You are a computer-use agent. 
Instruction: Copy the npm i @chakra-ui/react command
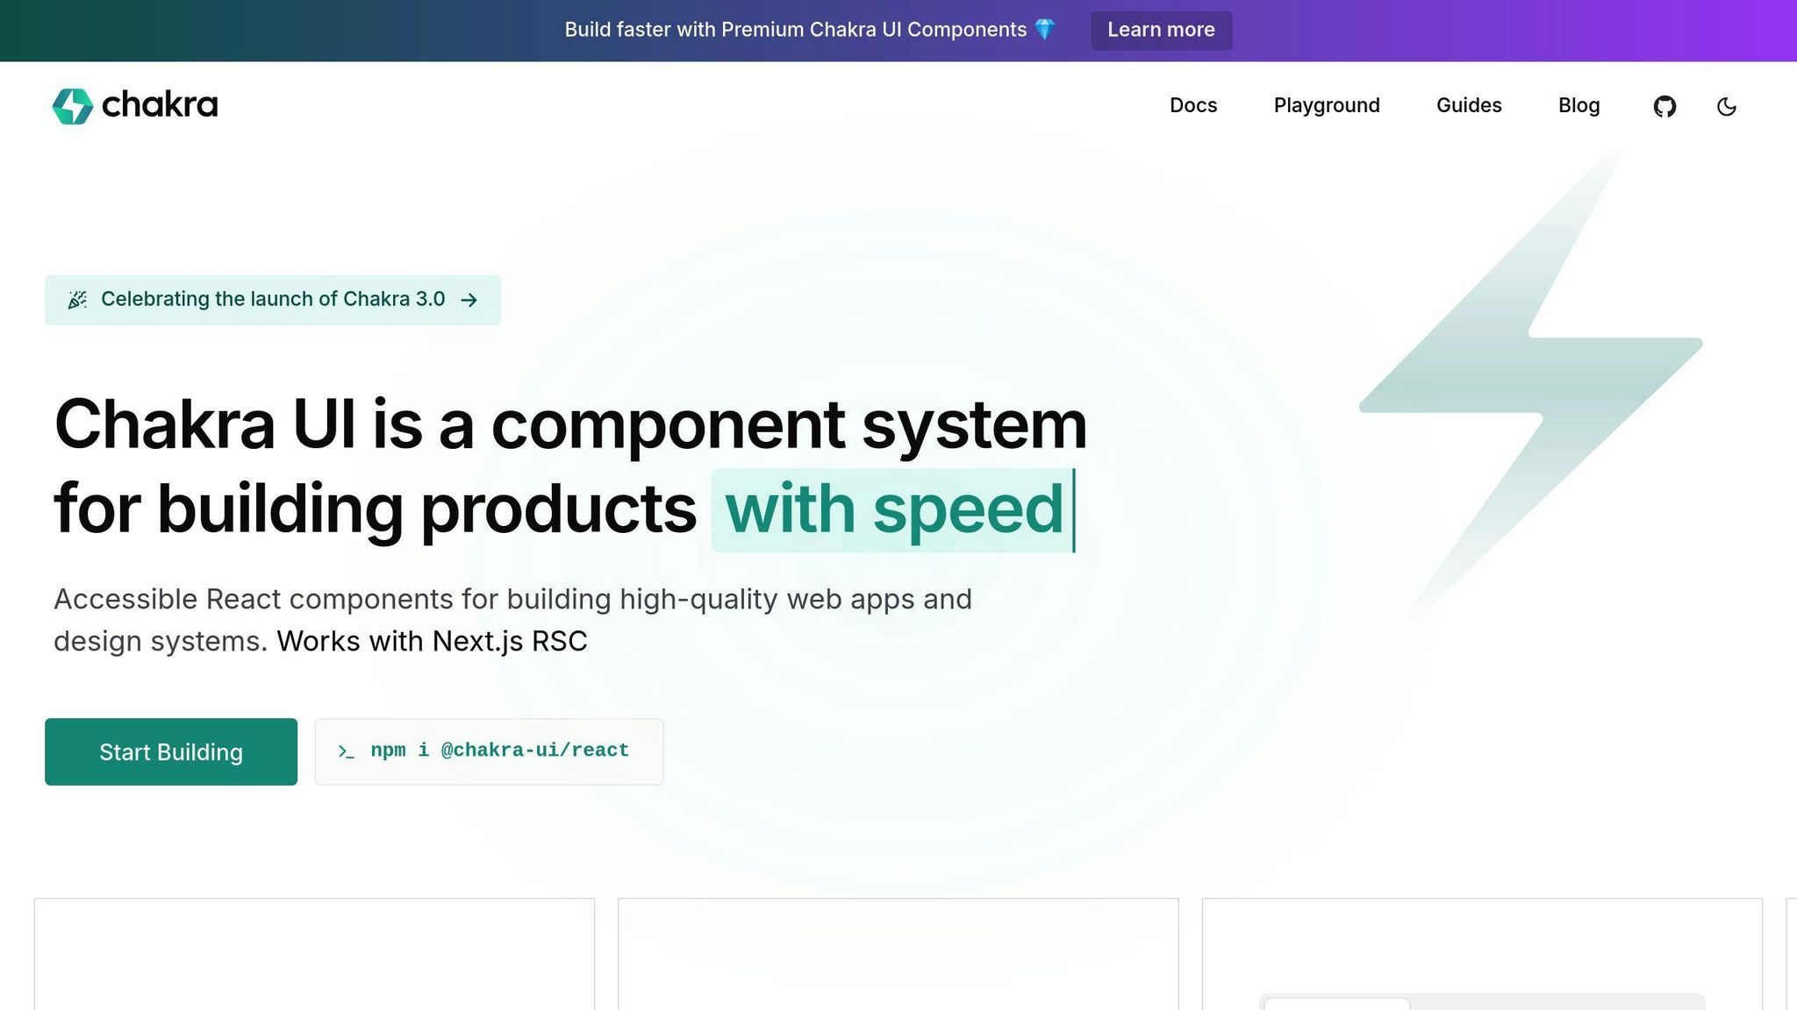(499, 750)
